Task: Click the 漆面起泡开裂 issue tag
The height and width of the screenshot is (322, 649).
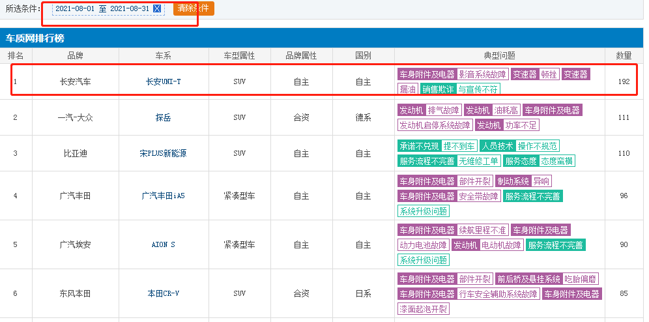Action: coord(423,308)
